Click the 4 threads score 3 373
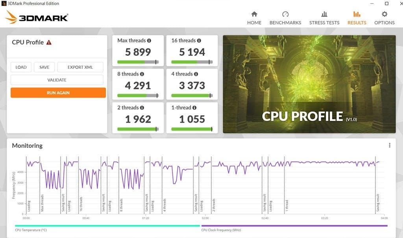The width and height of the screenshot is (403, 238). point(192,86)
